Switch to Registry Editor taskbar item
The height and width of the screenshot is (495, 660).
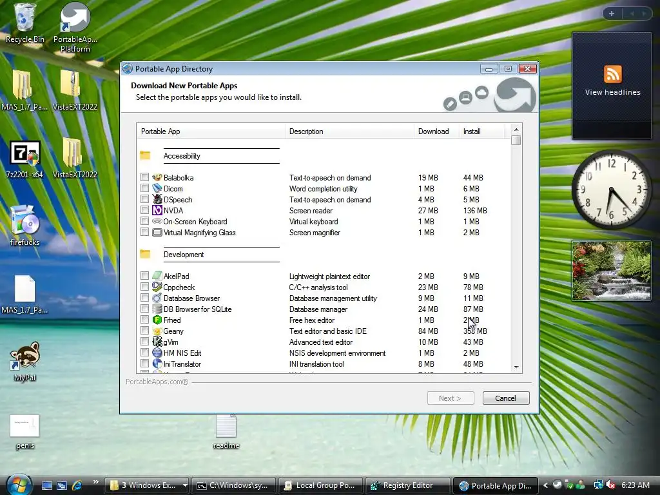407,485
